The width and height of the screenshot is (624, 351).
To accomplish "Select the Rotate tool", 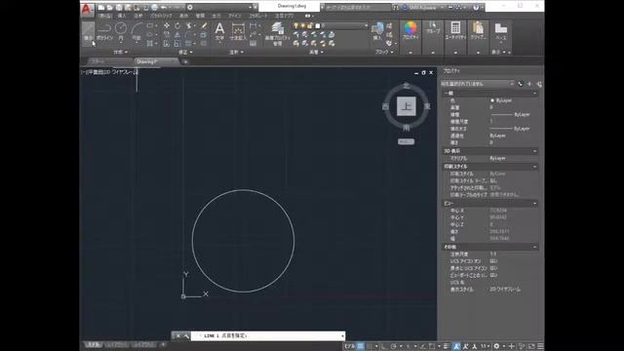I will tap(177, 25).
